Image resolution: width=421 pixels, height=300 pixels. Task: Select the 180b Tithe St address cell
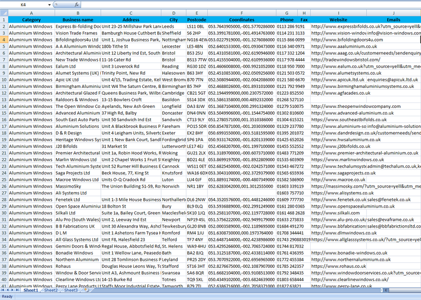pyautogui.click(x=131, y=46)
